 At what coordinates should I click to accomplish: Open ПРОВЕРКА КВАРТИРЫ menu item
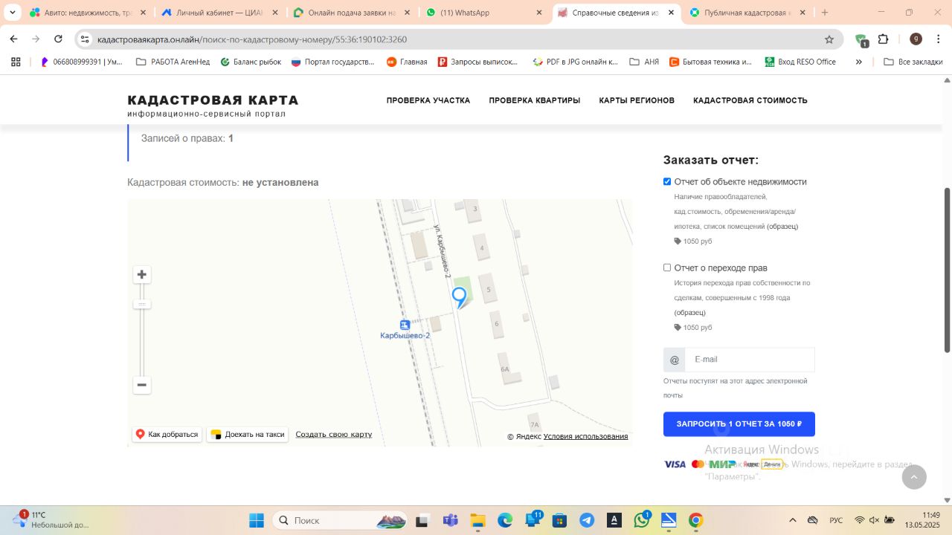tap(535, 100)
